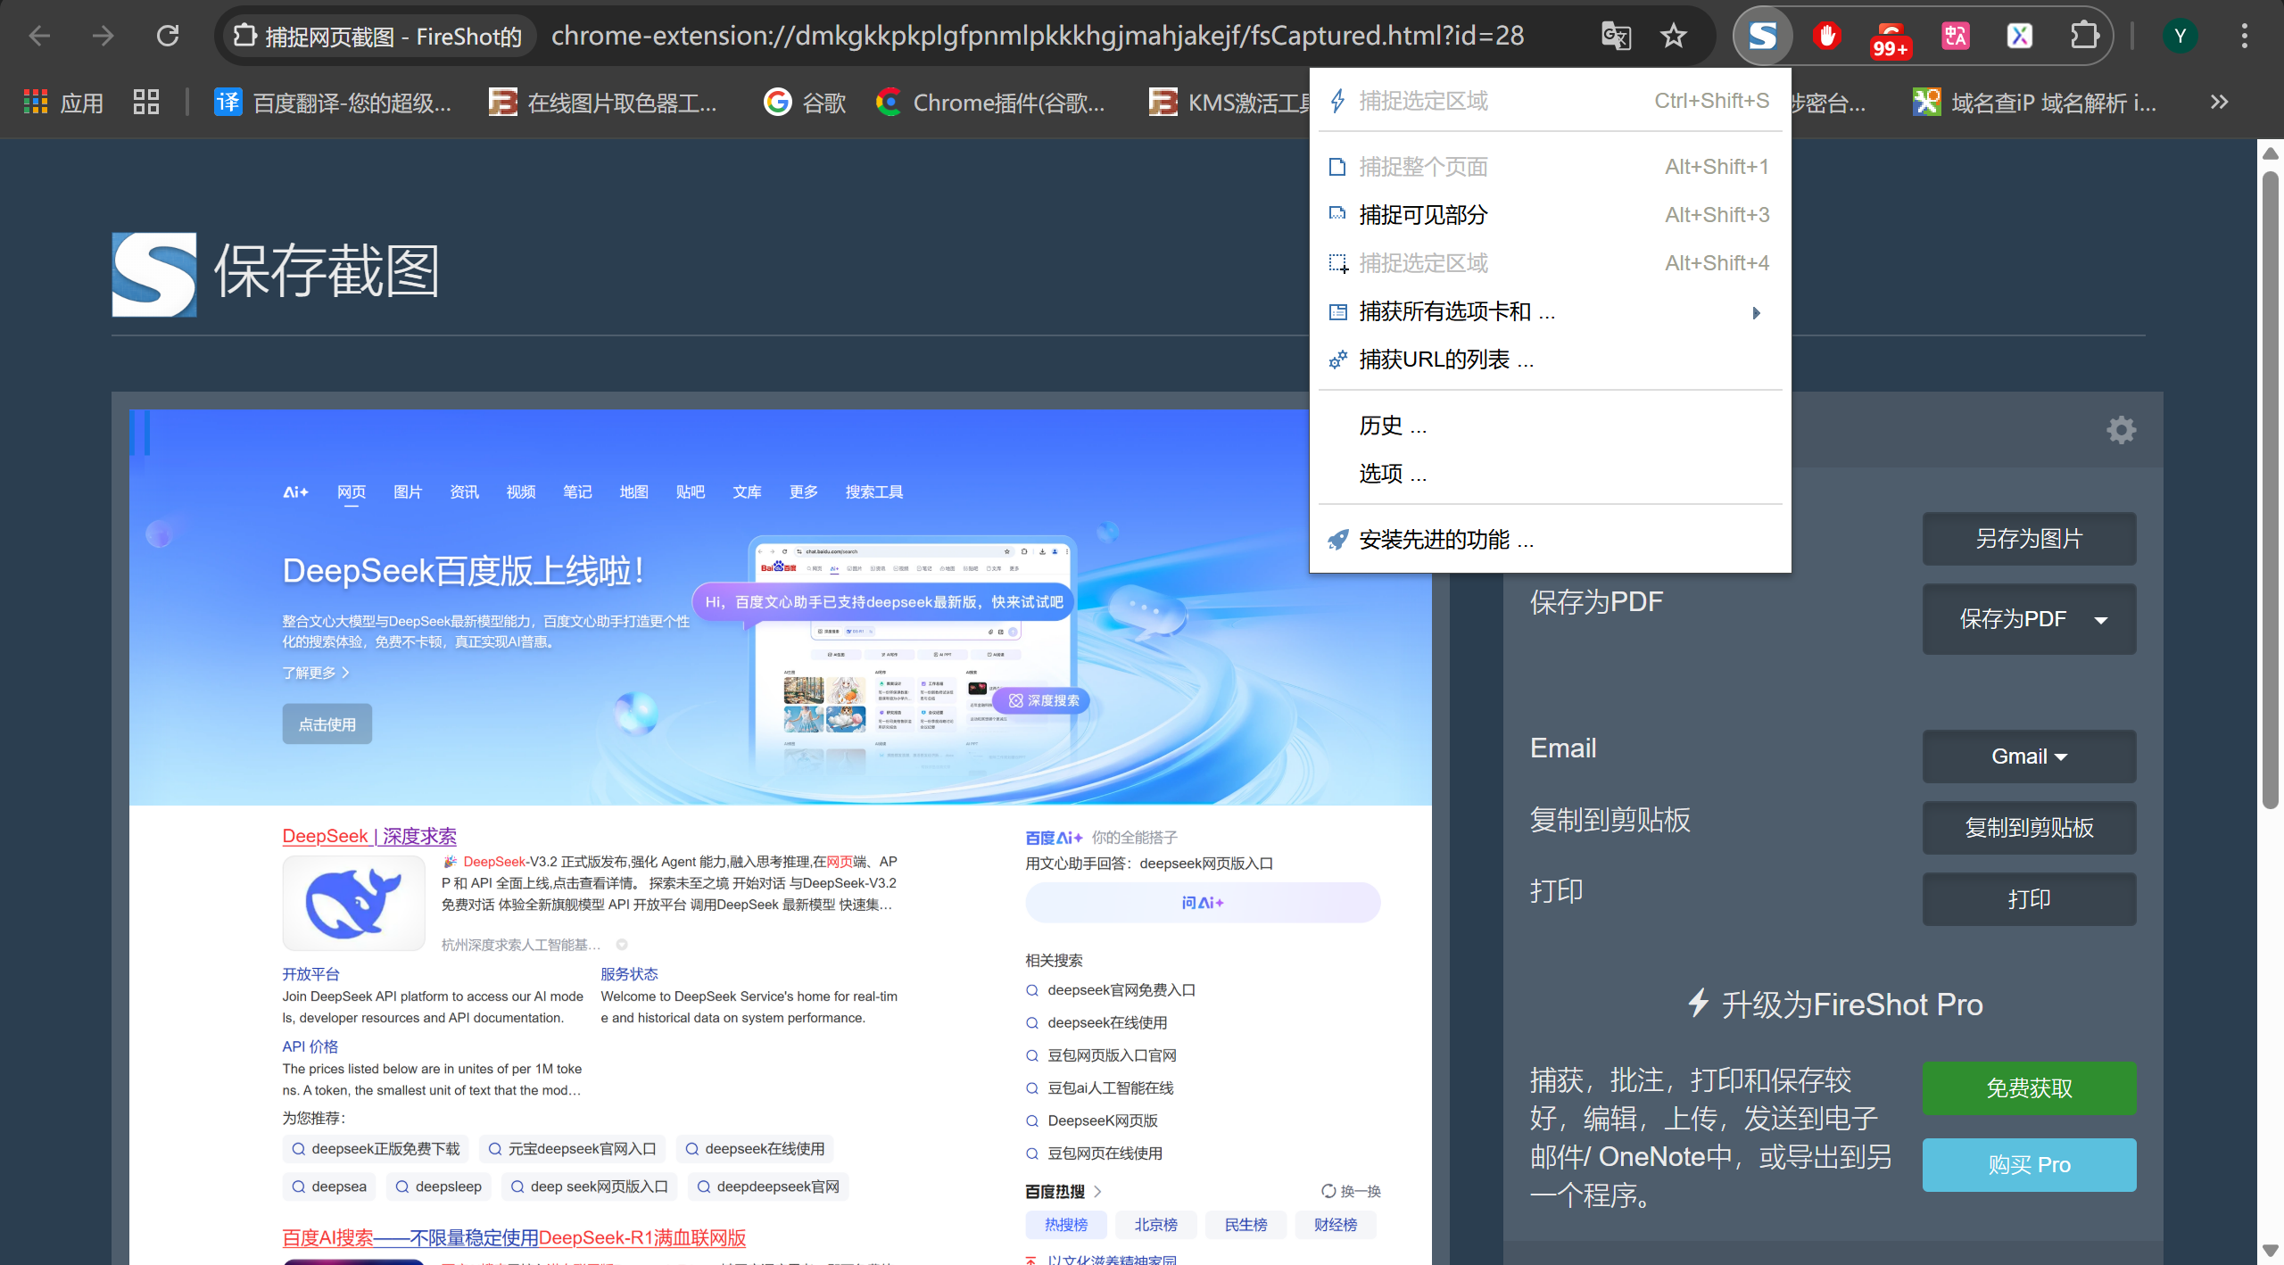Bookmark this page via the star icon
This screenshot has height=1265, width=2284.
[1674, 36]
